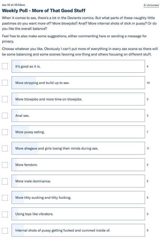Toggle the "More ahegaos" option checkbox
Viewport: 160px width, 240px height.
5,148
